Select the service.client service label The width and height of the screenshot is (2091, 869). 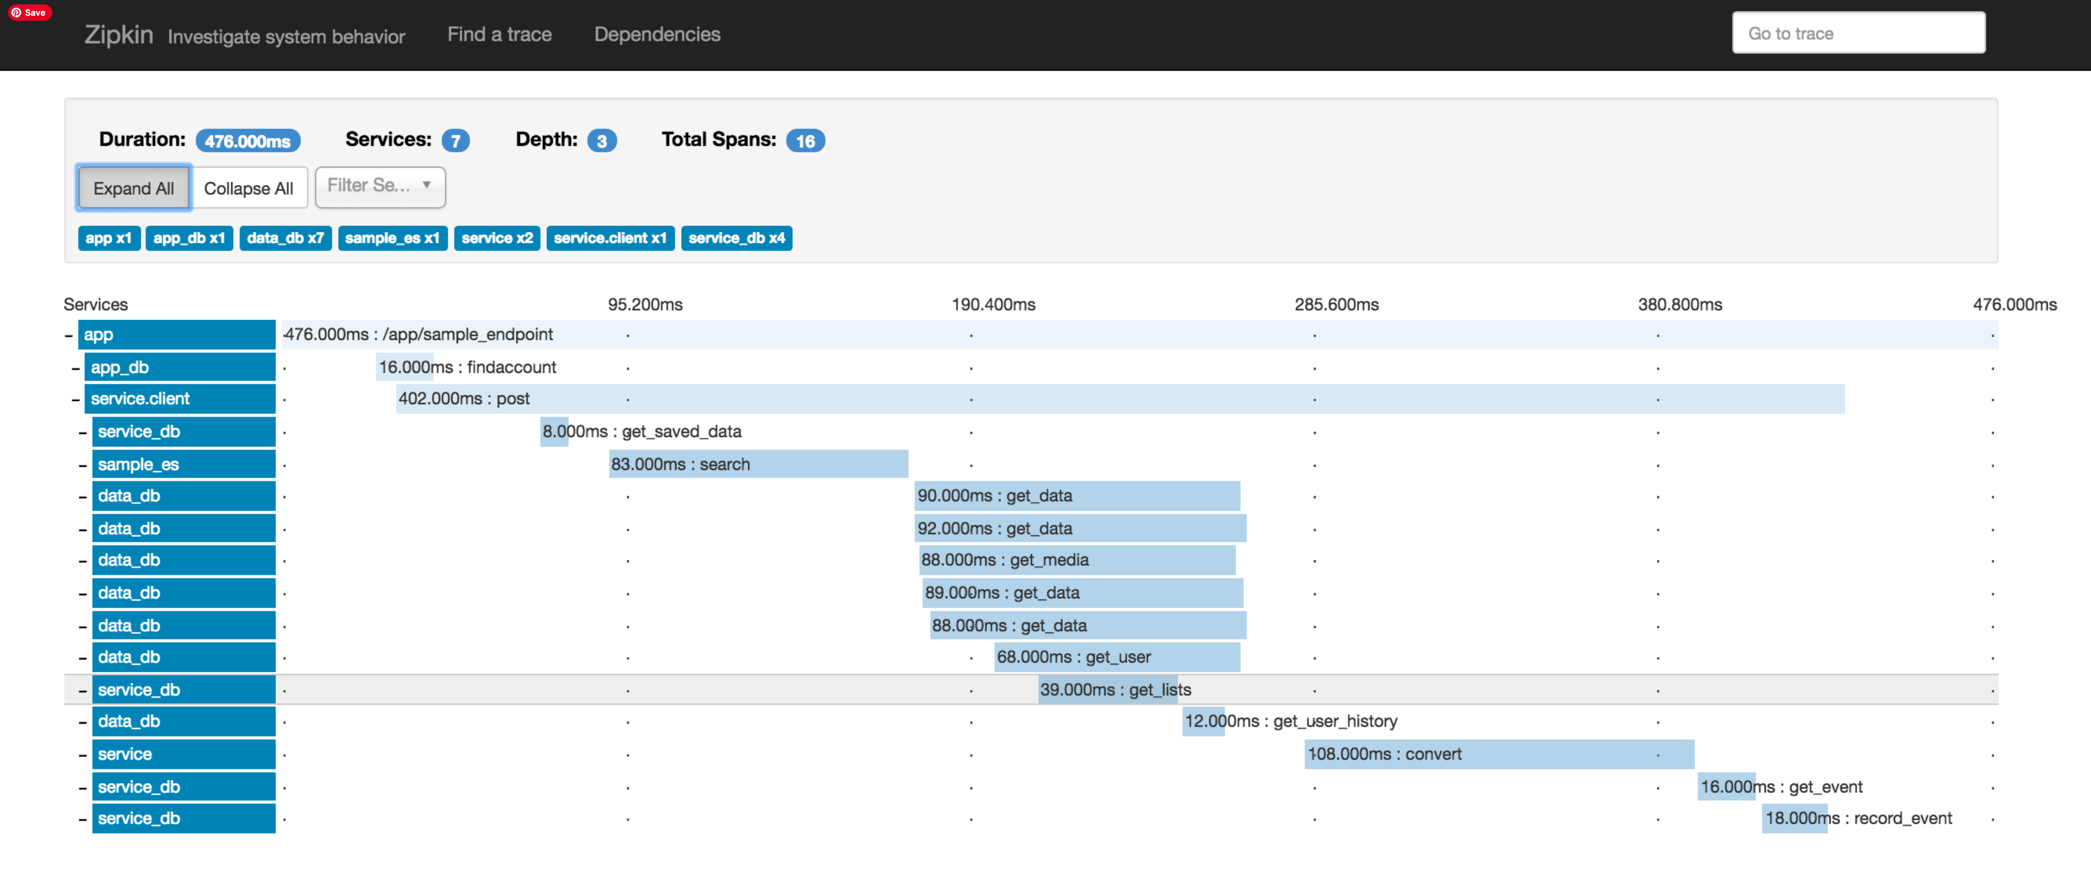coord(180,399)
